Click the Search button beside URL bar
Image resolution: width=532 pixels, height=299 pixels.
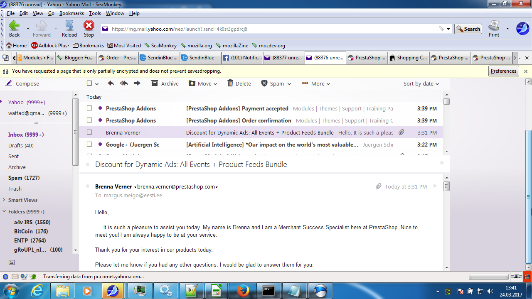[x=468, y=29]
